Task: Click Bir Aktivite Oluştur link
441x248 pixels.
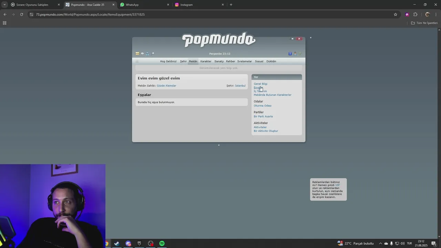Action: click(266, 131)
